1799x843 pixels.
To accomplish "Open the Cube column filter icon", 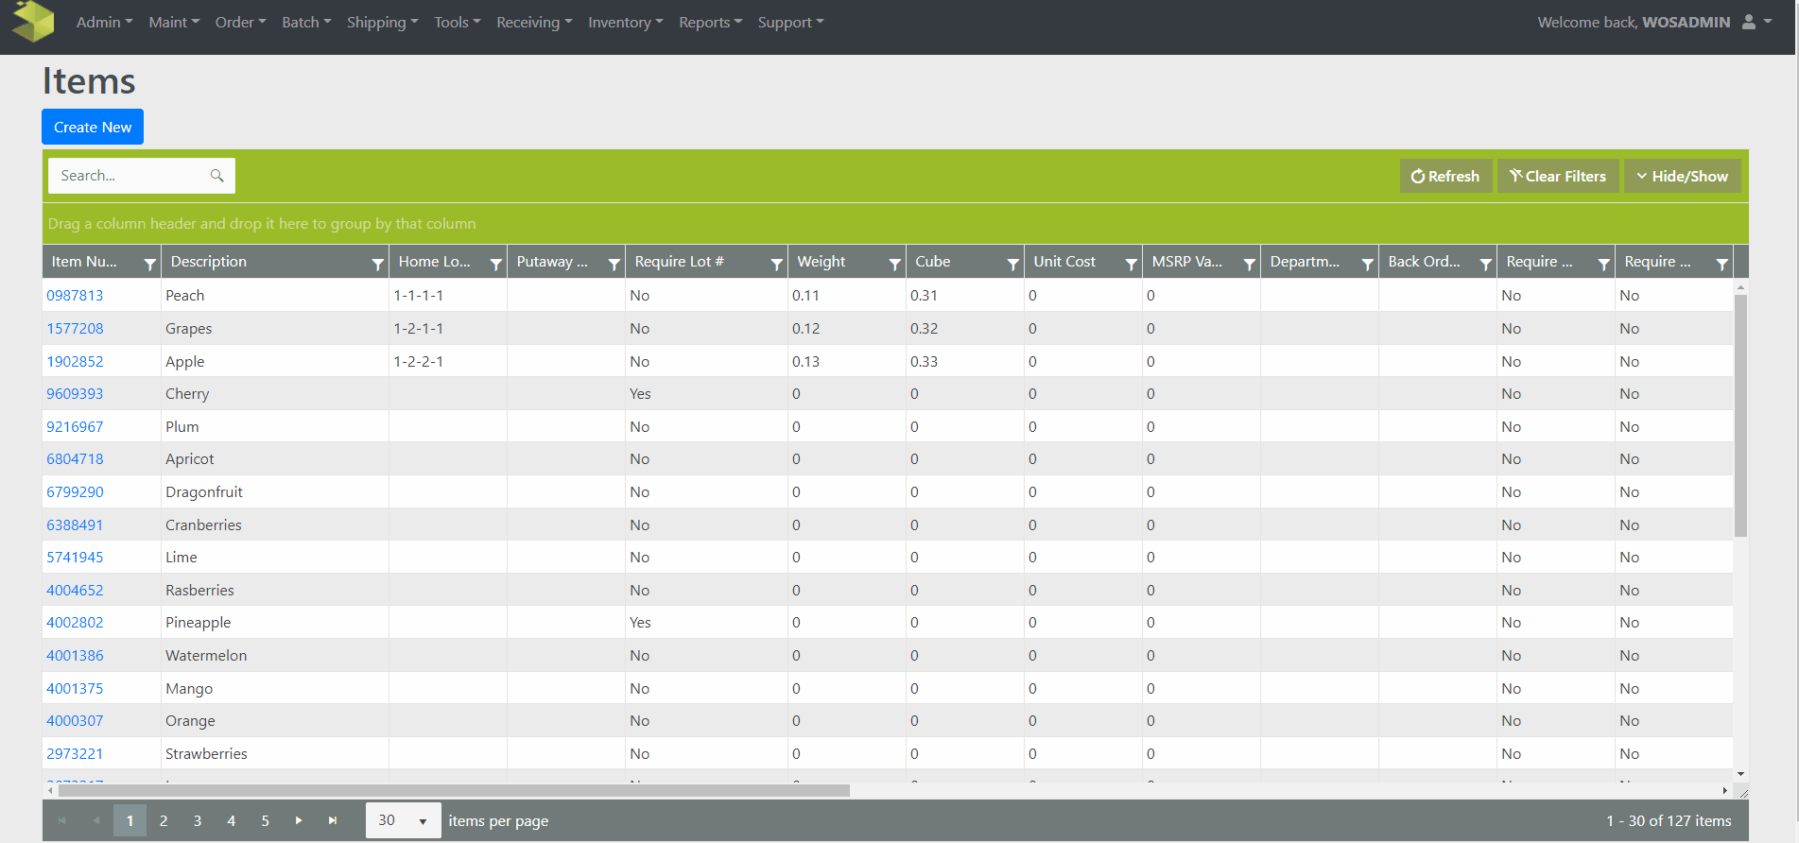I will [1012, 264].
